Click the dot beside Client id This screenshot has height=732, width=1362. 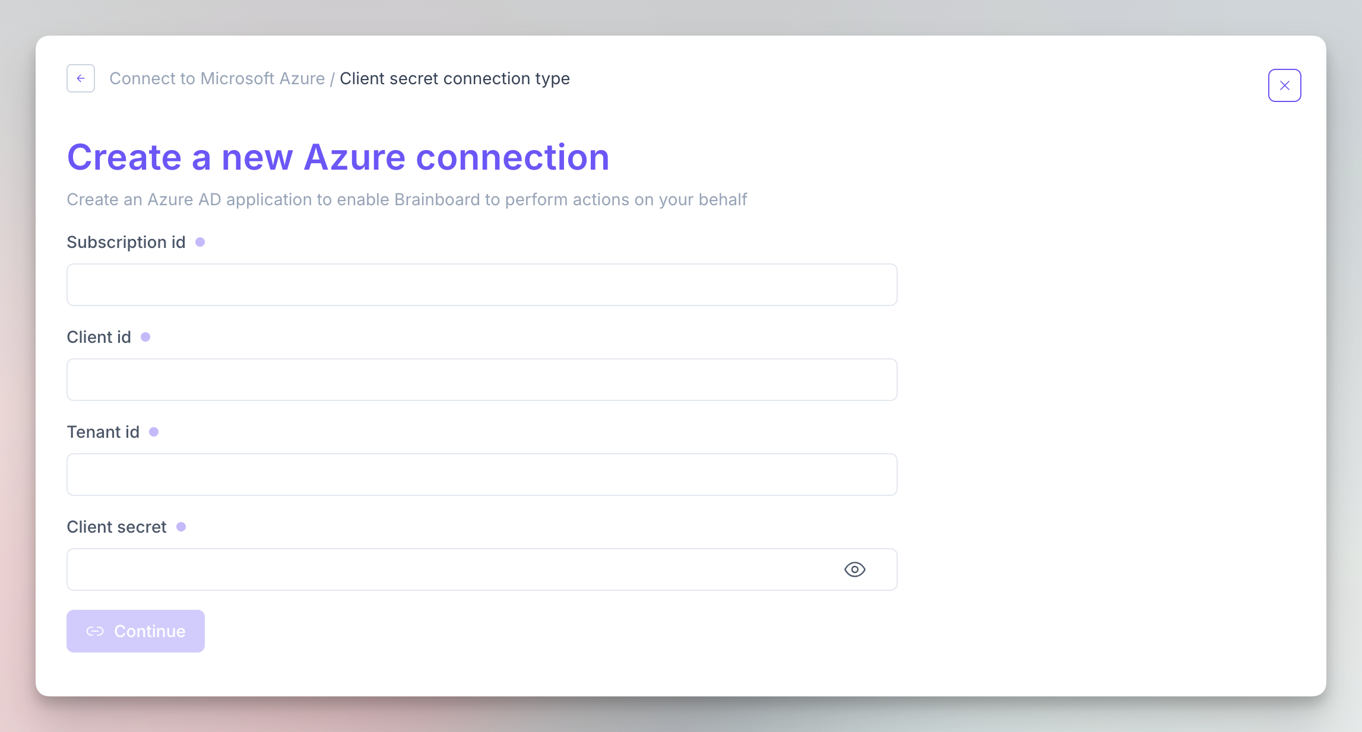[x=145, y=337]
